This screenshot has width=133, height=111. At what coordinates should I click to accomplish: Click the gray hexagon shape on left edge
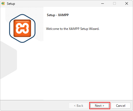coord(8,60)
